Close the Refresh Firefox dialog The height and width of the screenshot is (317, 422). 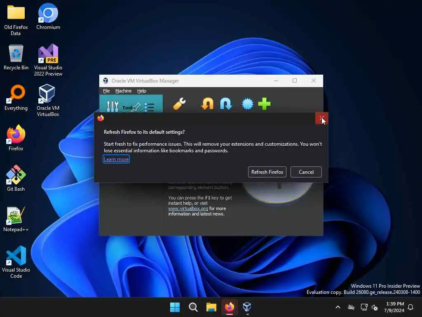[x=321, y=118]
